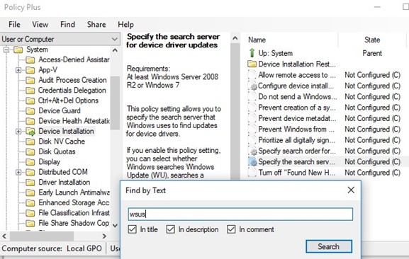Collapse the System tree node

point(6,50)
